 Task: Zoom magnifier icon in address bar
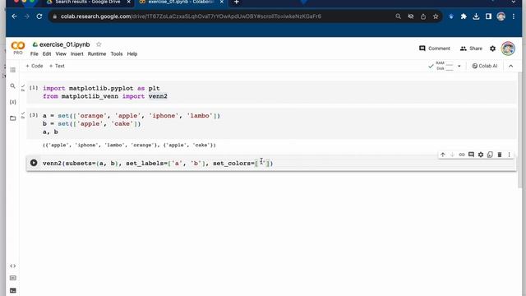point(398,16)
